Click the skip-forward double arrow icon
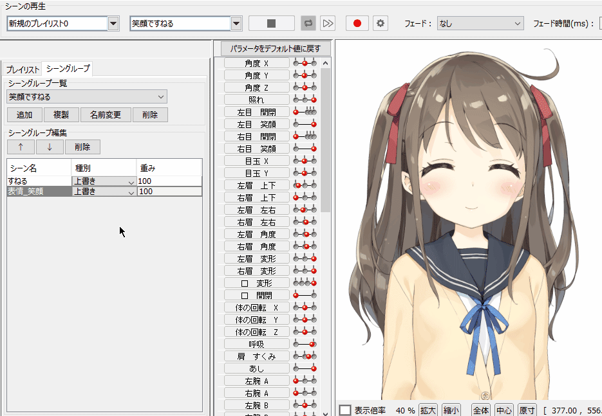602x416 pixels. [x=328, y=23]
